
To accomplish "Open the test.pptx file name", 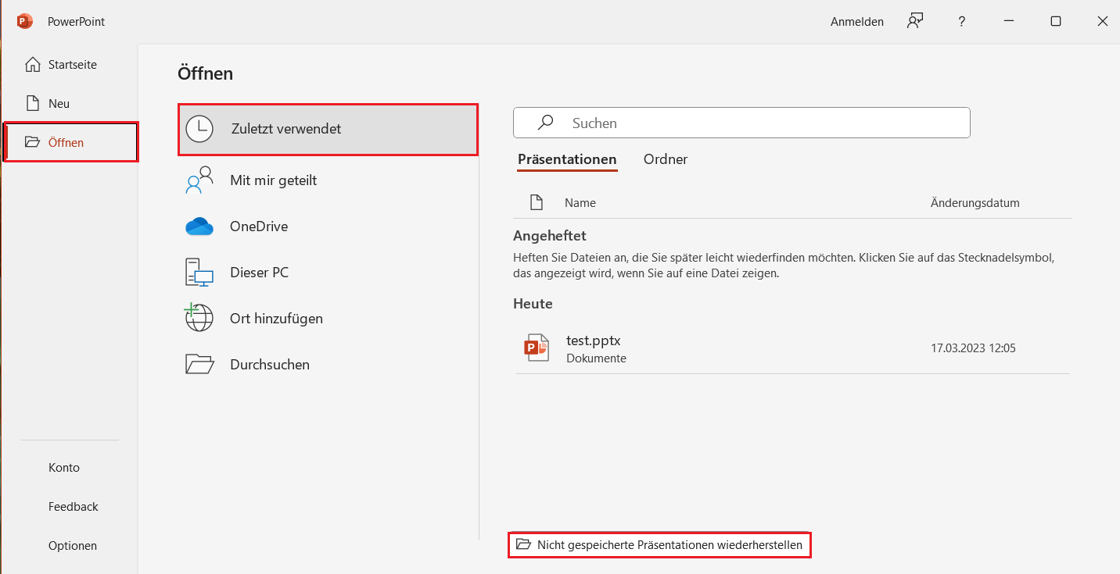I will coord(594,340).
